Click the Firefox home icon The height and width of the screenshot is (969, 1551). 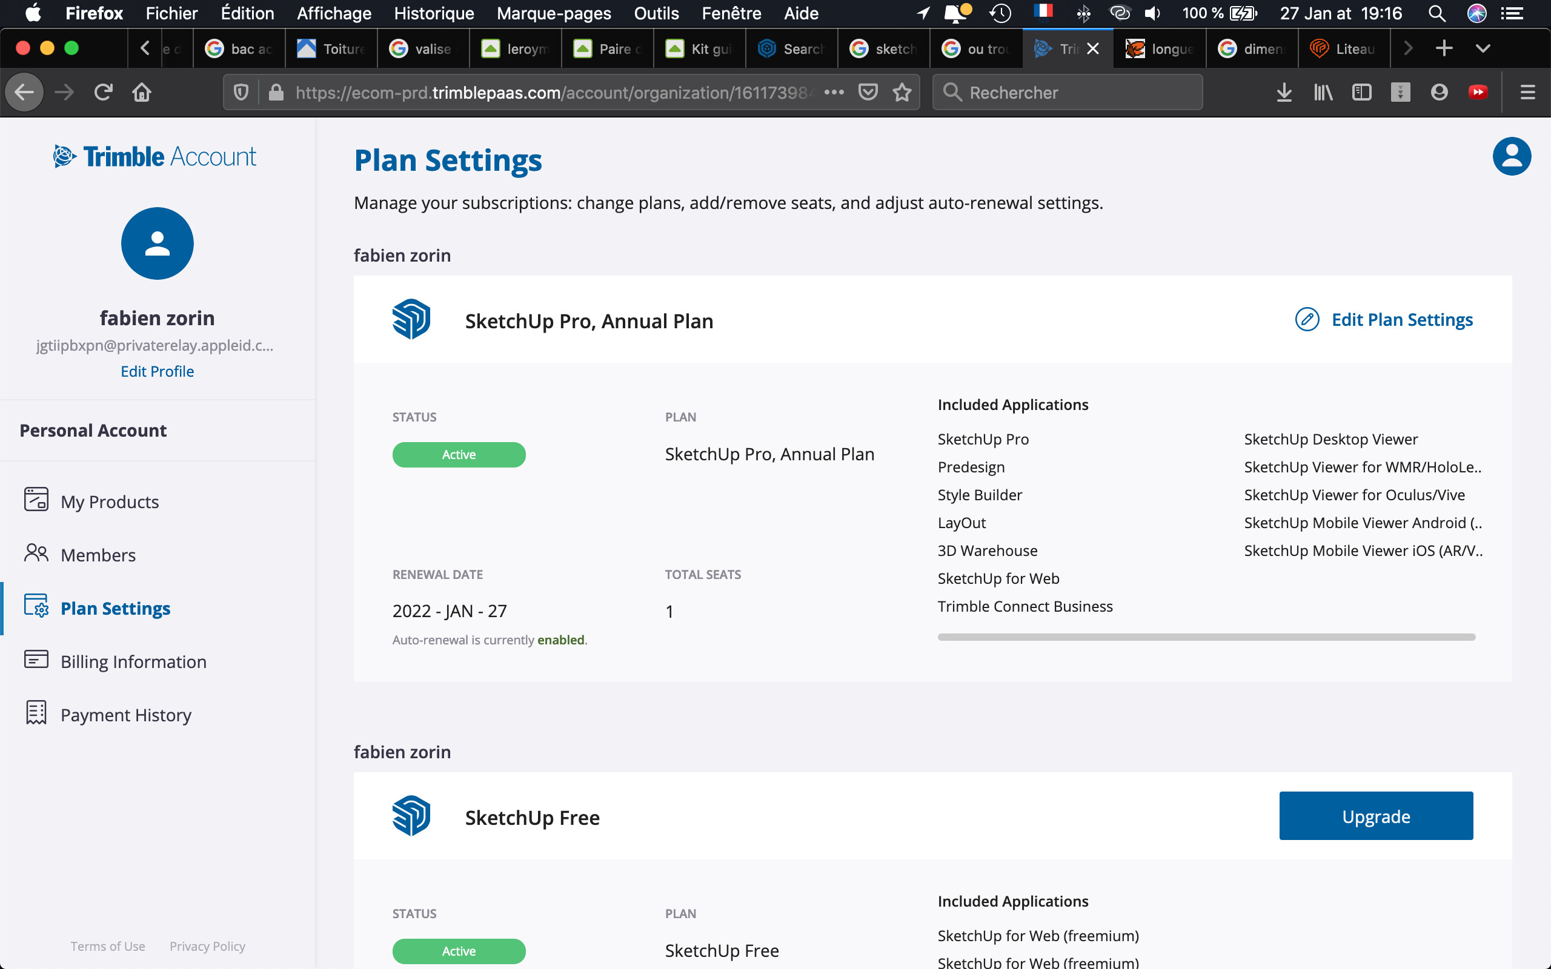tap(142, 92)
